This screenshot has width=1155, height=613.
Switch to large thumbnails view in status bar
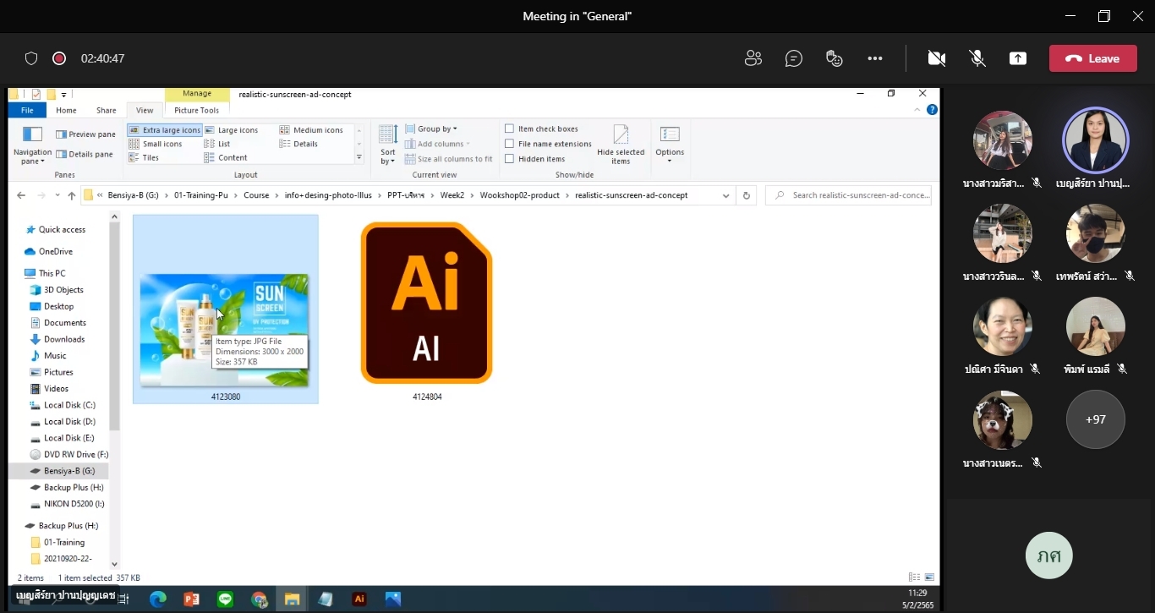[929, 577]
